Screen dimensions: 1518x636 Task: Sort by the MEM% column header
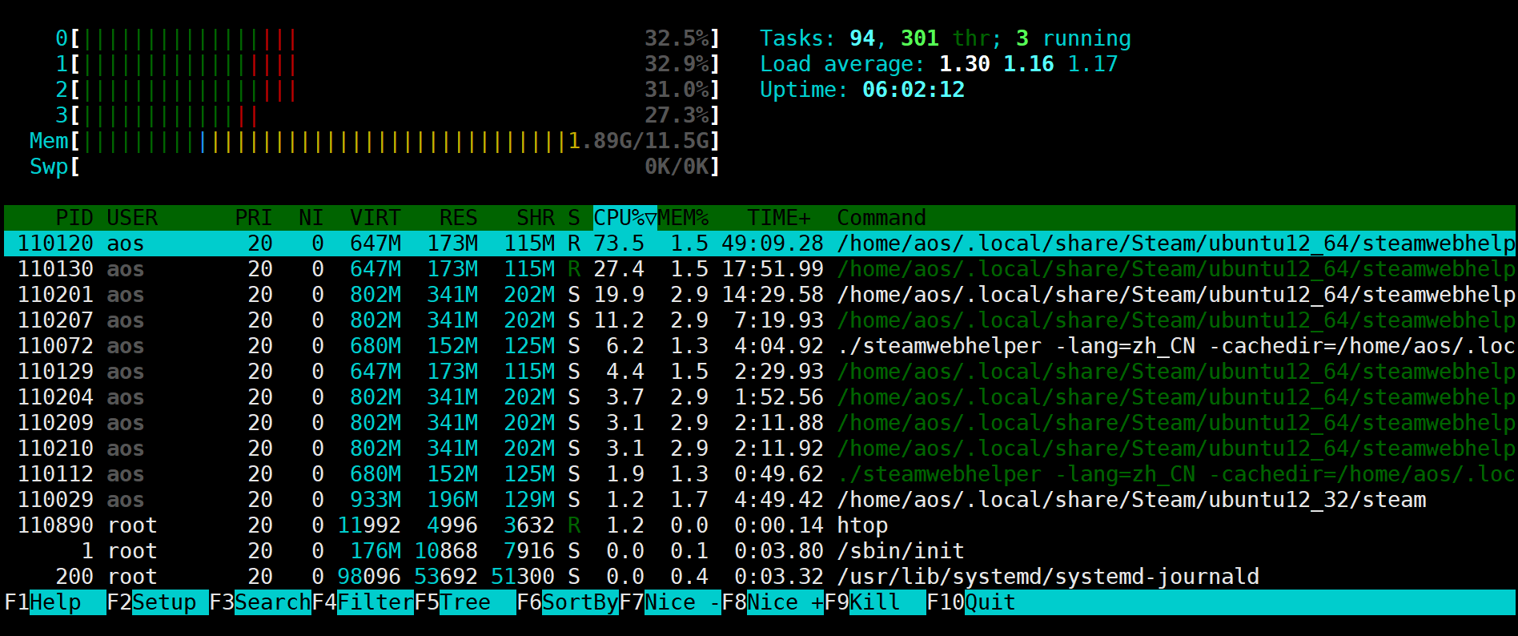point(683,218)
